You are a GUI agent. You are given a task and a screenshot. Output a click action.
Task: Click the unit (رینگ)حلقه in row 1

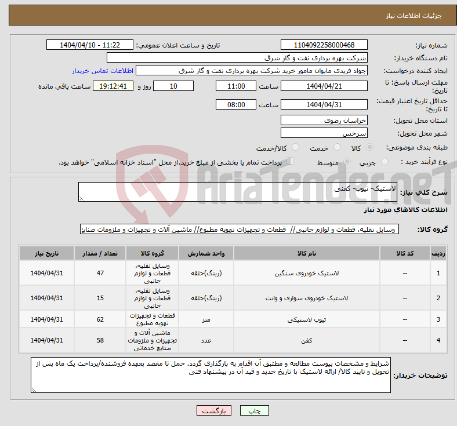coord(206,273)
